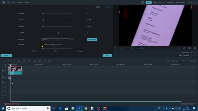Click the zoom-to-fit timeline icon

(x=171, y=61)
